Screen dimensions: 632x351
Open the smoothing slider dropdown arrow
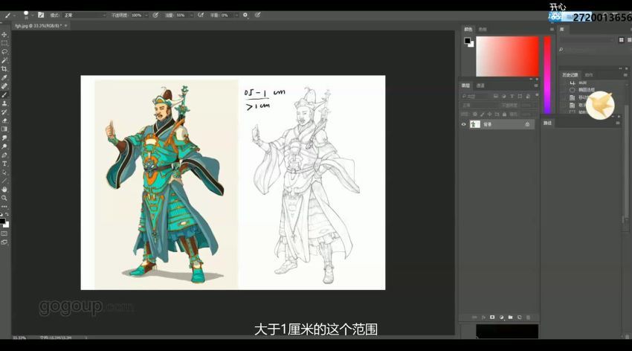(236, 16)
